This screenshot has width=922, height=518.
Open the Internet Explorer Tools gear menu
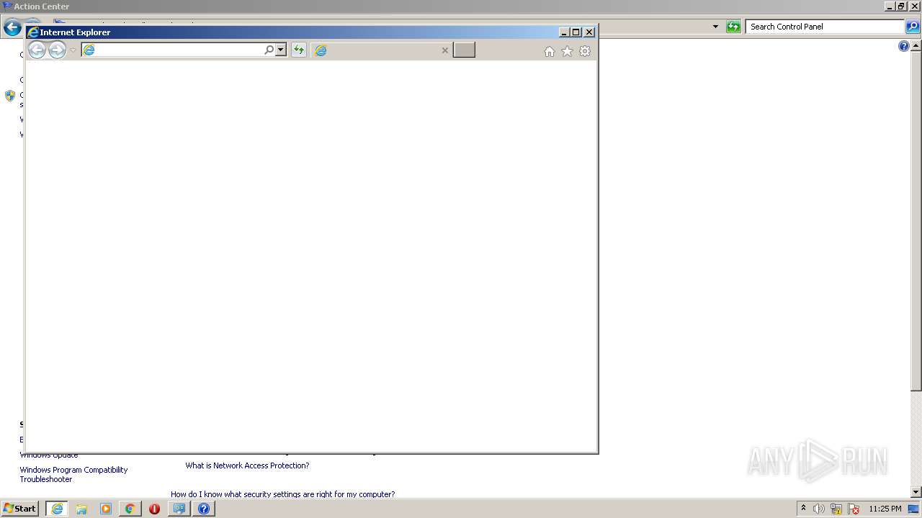585,51
